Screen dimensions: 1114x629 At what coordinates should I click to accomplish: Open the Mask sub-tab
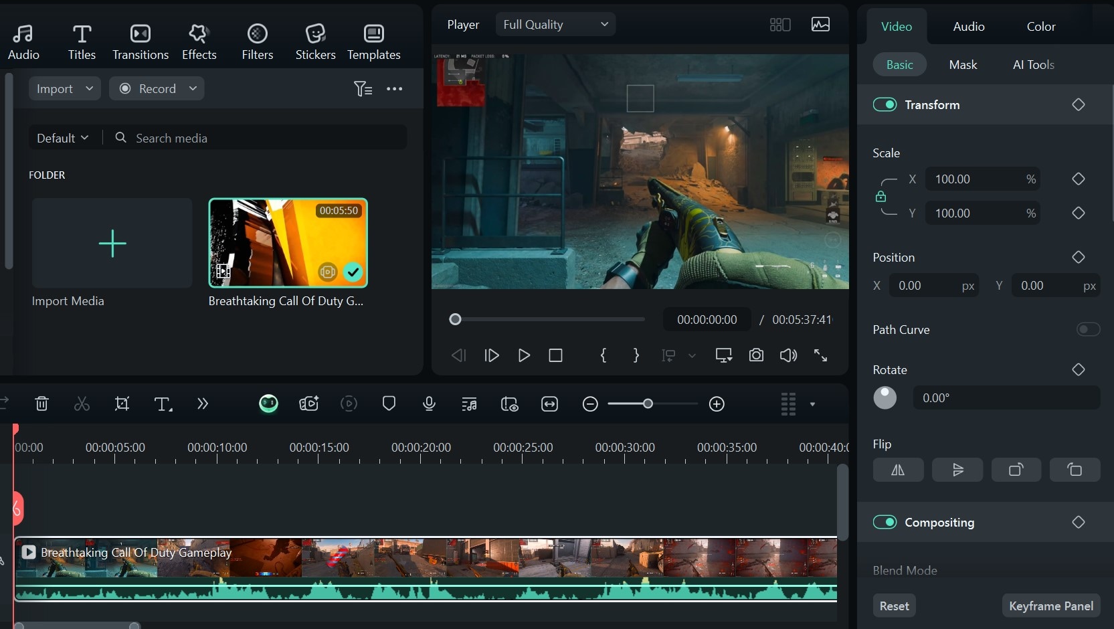963,64
